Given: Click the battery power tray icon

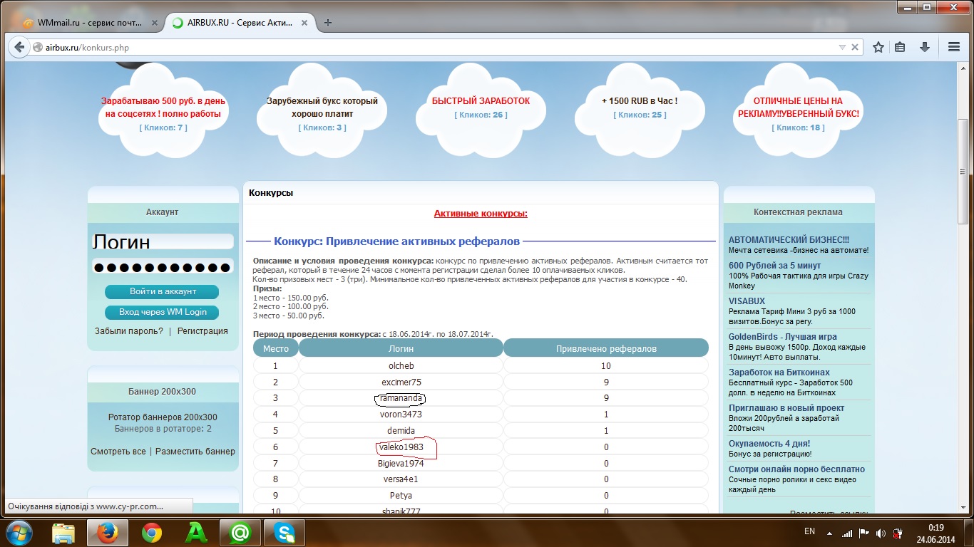Looking at the screenshot, I should (899, 533).
